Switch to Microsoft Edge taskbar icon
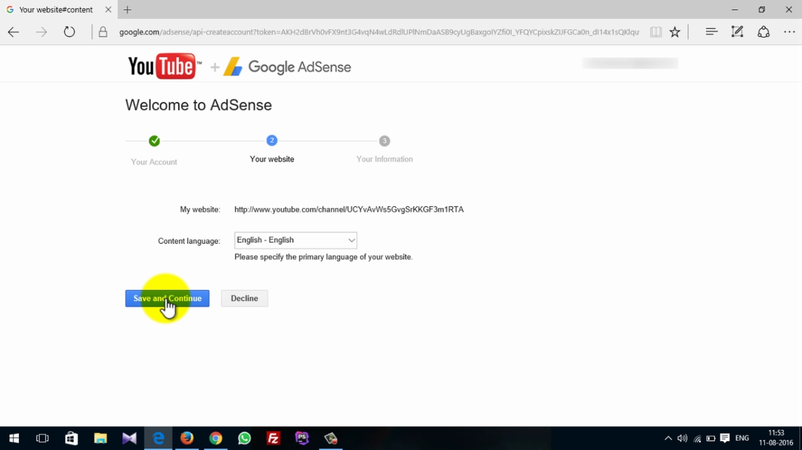This screenshot has width=802, height=450. coord(158,438)
